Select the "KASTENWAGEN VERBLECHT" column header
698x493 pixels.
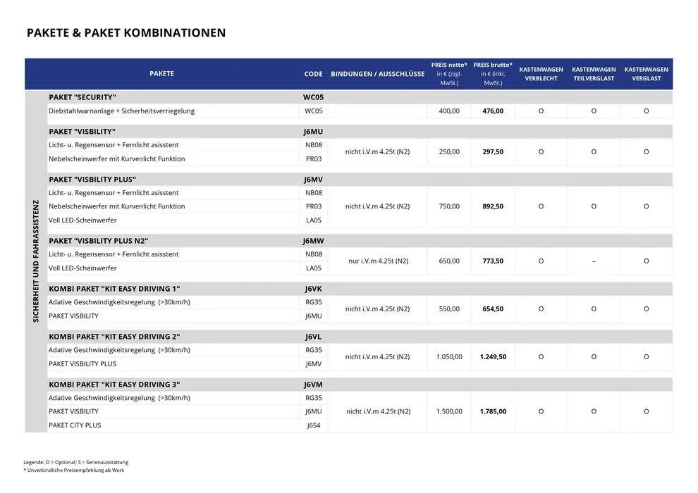pos(541,74)
